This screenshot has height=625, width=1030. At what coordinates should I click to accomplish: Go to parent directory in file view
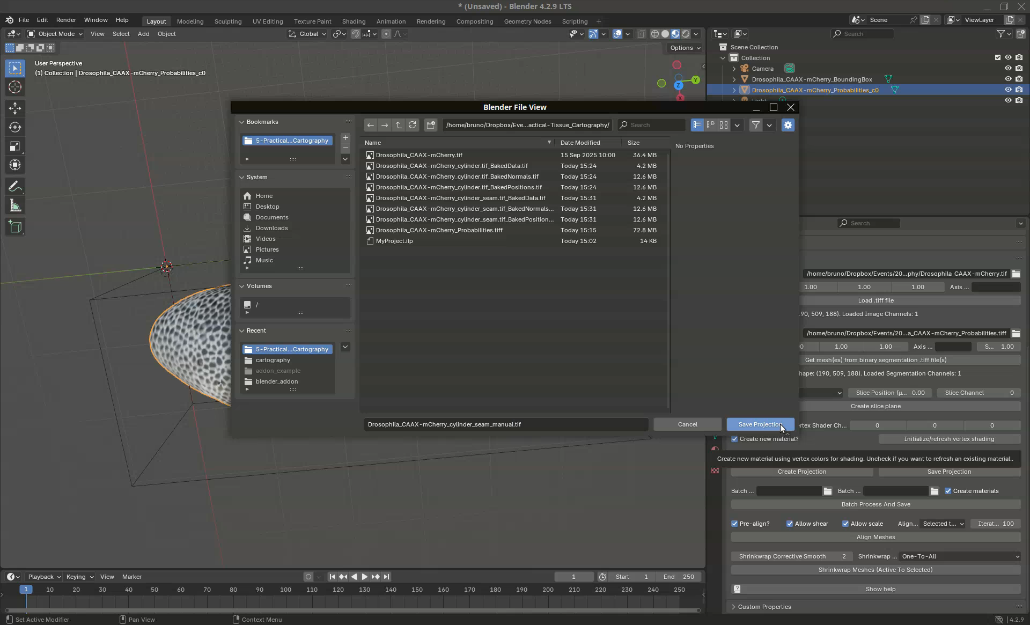coord(398,125)
